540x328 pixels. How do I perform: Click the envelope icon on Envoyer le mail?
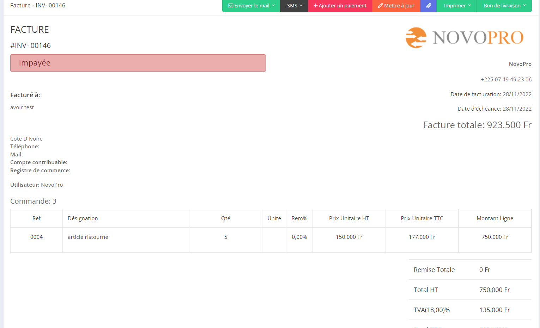231,6
